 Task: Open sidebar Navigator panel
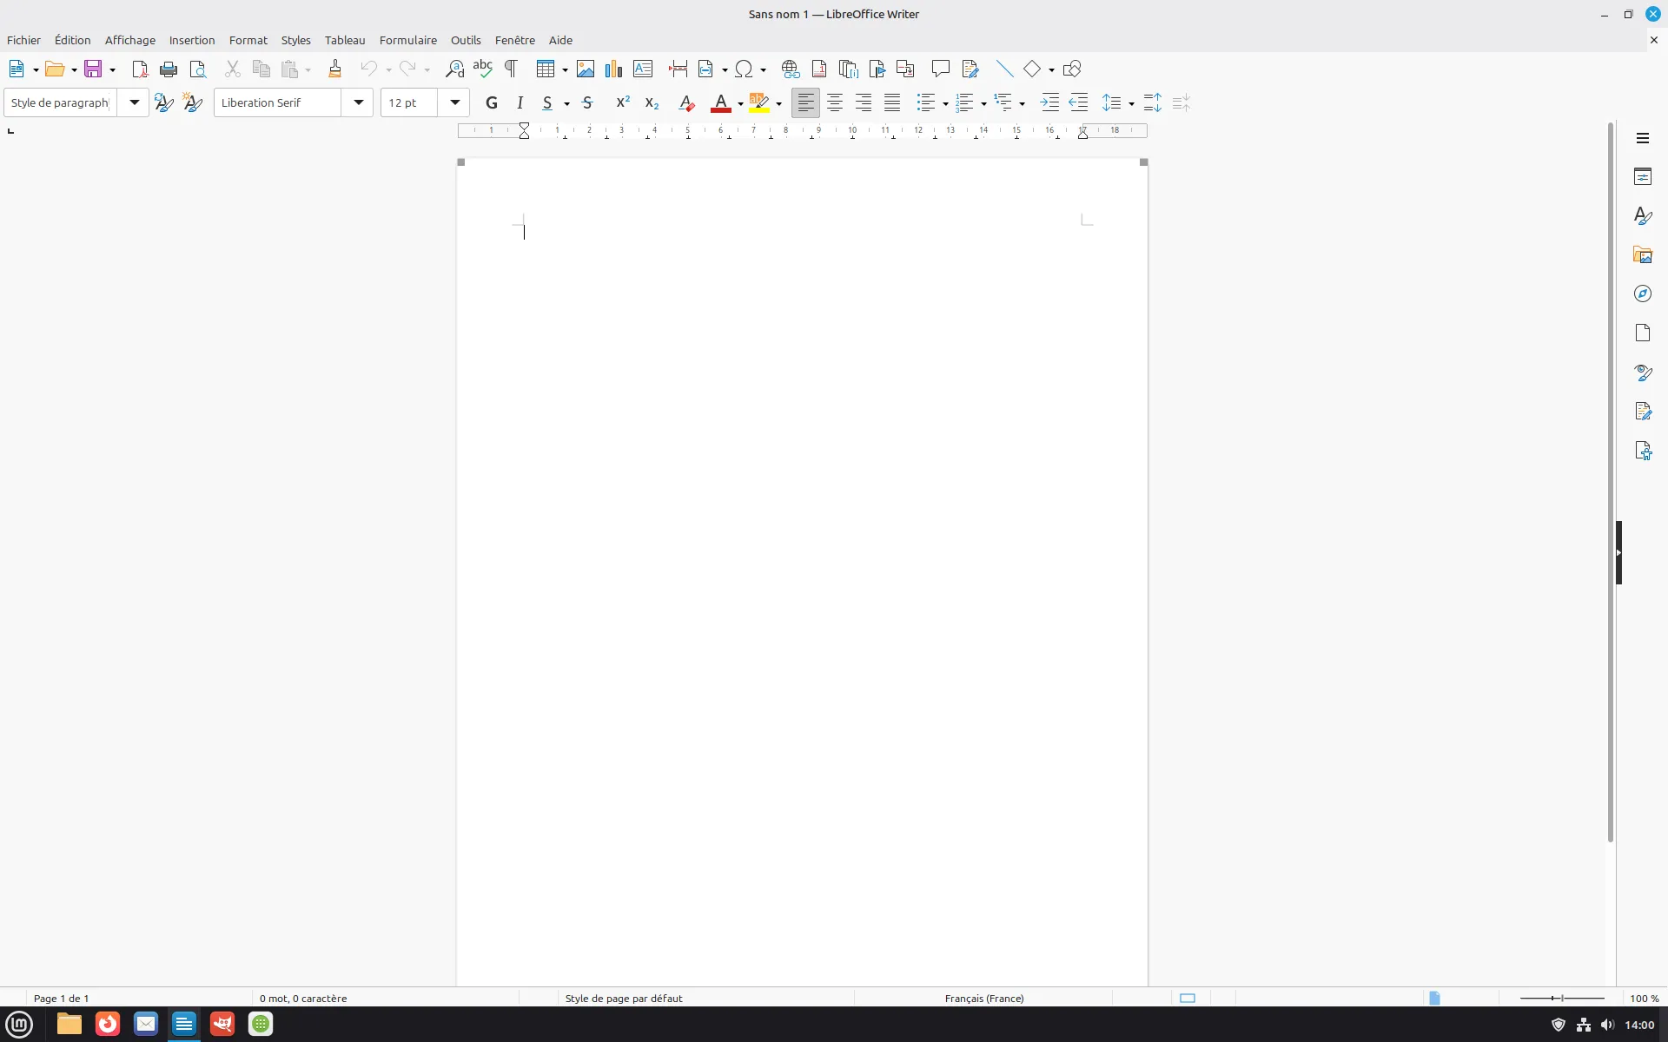[1642, 294]
